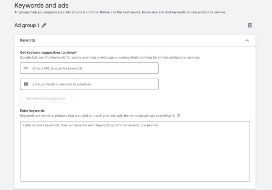Click the link icon in the URL field
This screenshot has width=272, height=190.
tap(26, 68)
